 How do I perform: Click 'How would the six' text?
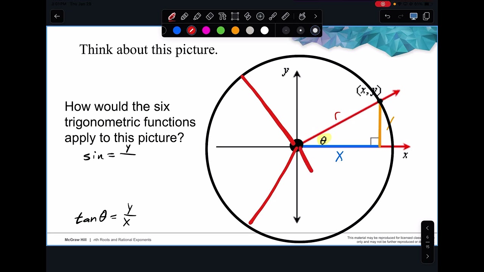117,107
